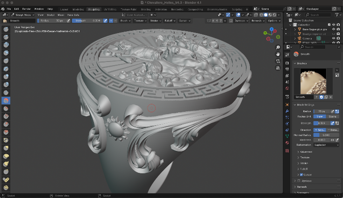Adjust the Normal Radius slider
This screenshot has width=343, height=198.
click(x=326, y=135)
